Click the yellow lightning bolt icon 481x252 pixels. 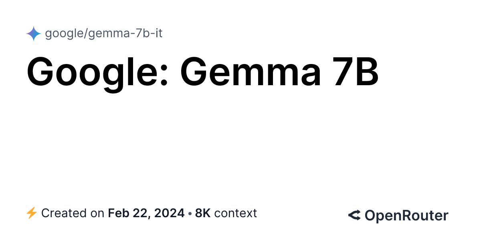[x=31, y=213]
